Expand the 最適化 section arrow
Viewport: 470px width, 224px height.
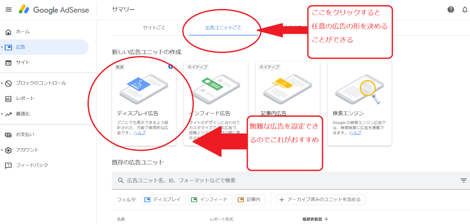coord(2,114)
